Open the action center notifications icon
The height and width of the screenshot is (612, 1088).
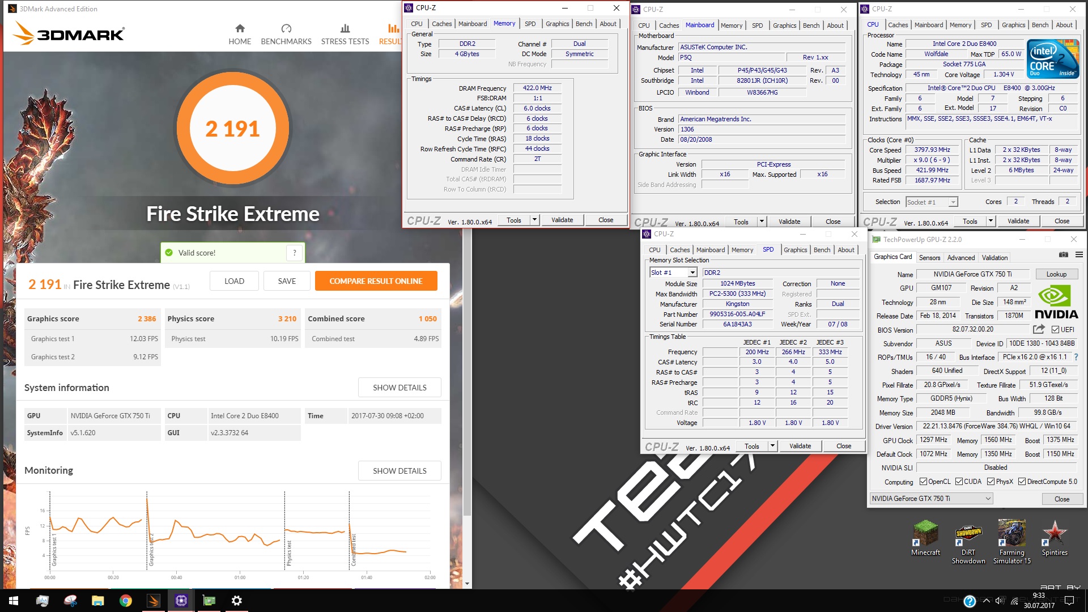point(1069,601)
